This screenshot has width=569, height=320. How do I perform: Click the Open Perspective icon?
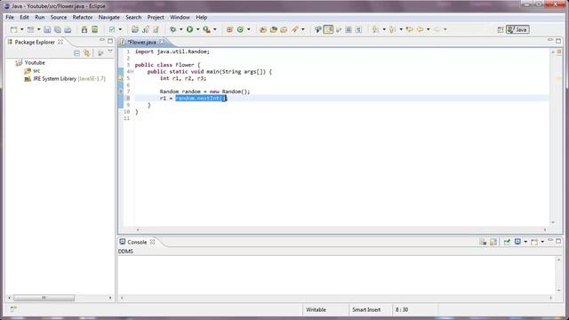tap(501, 29)
